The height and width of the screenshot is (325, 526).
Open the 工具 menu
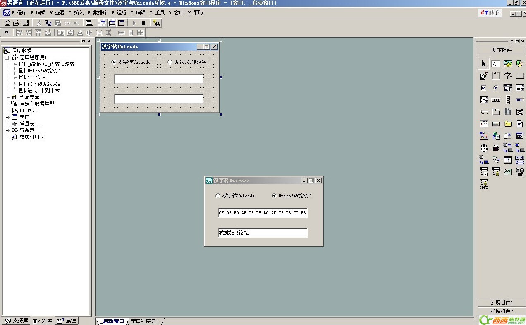(158, 13)
